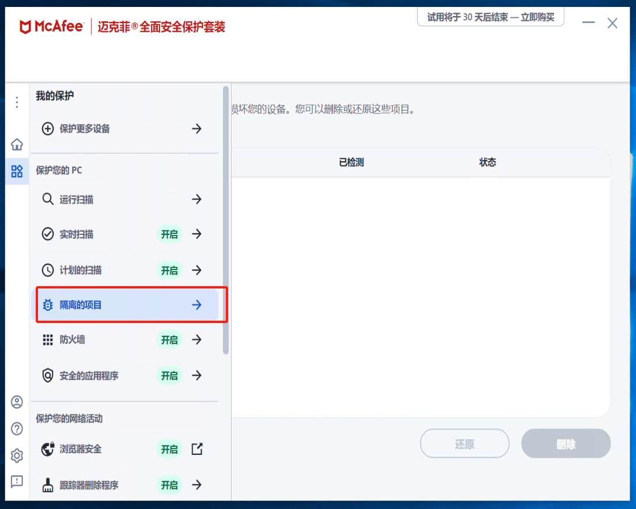Click the 还原 button
The width and height of the screenshot is (636, 509).
click(464, 444)
